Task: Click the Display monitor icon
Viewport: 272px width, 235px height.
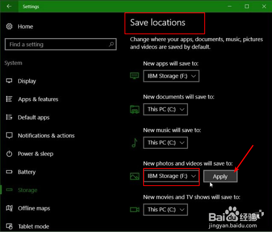Action: tap(9, 81)
